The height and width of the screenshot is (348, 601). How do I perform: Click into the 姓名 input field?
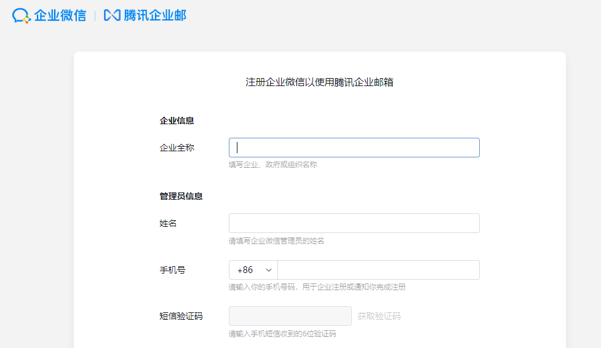tap(354, 223)
